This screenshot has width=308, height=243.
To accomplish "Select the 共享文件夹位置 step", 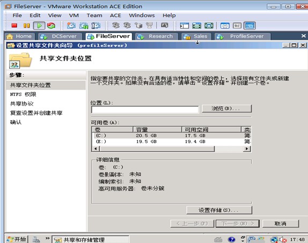I will 46,85.
